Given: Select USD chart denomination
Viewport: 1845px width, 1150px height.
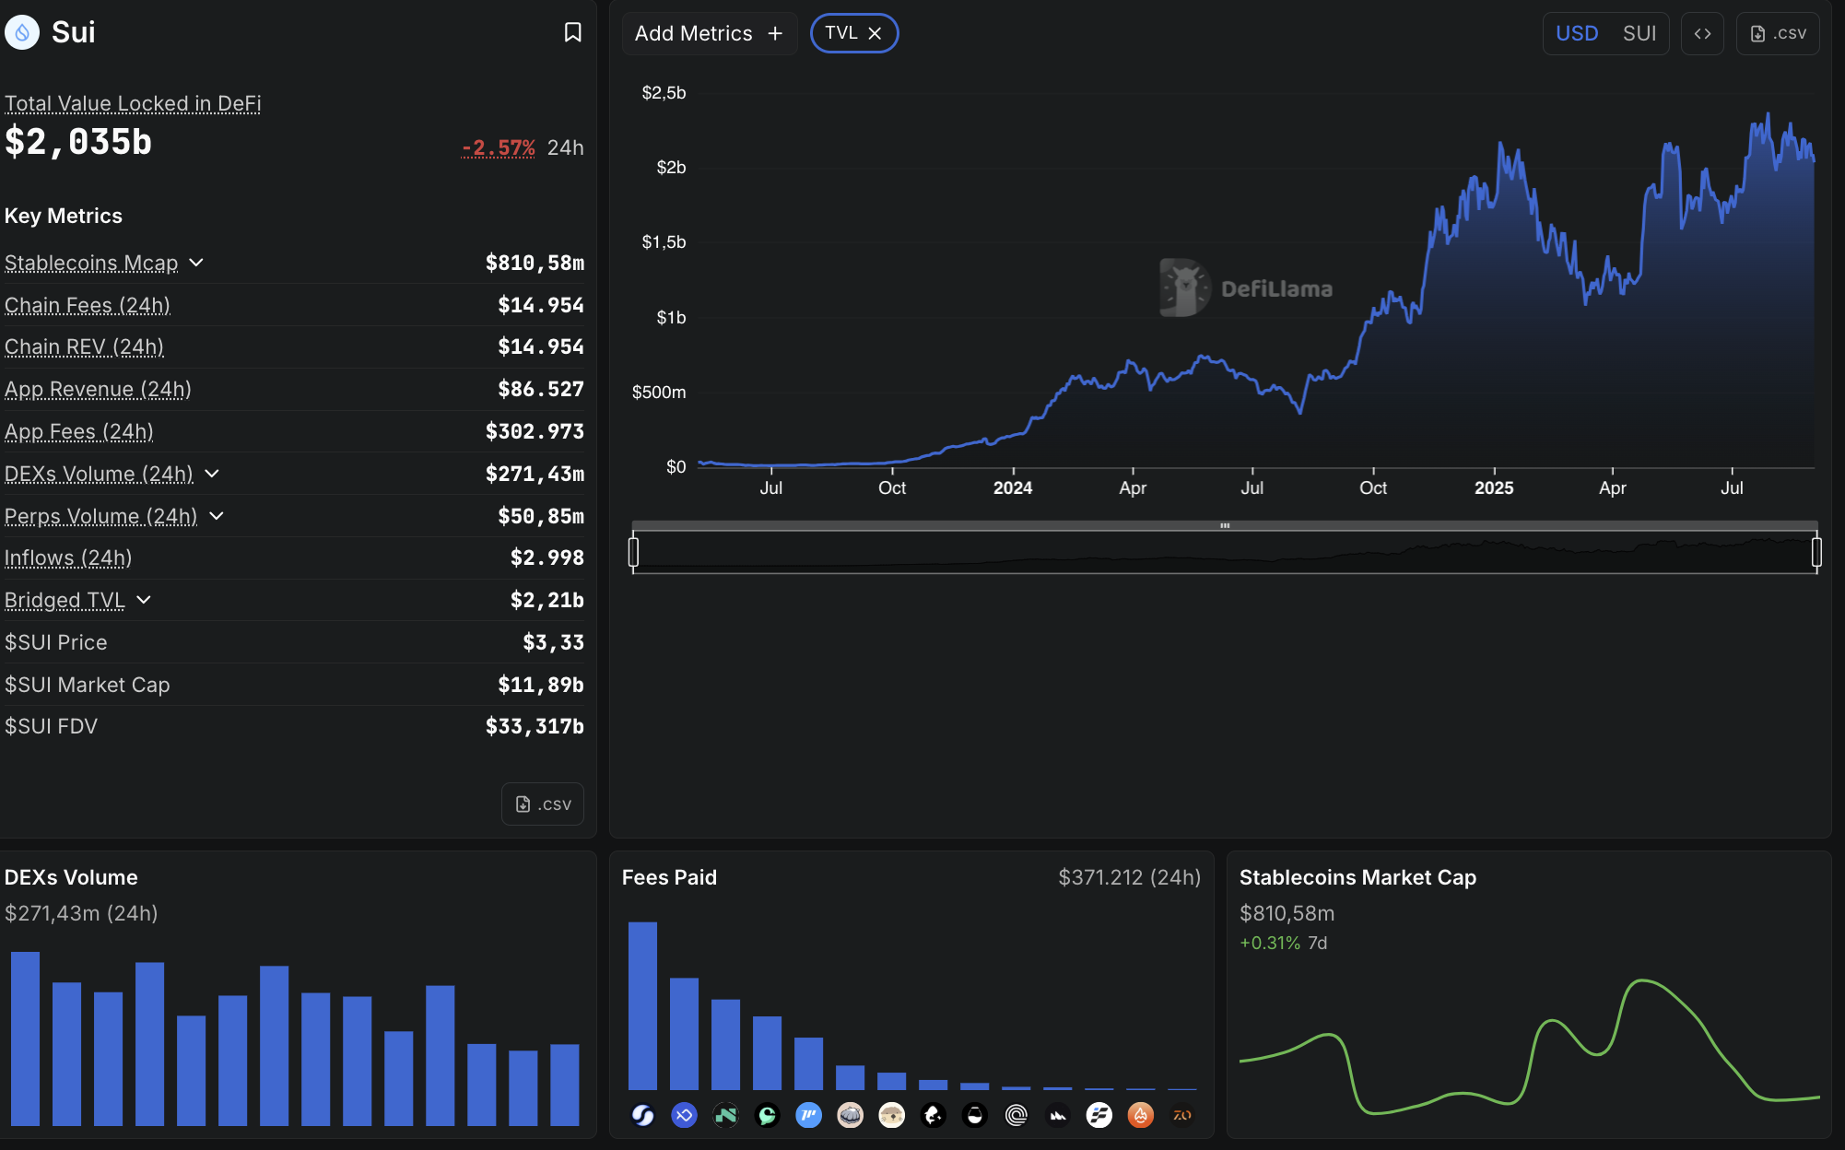Looking at the screenshot, I should click(1576, 33).
